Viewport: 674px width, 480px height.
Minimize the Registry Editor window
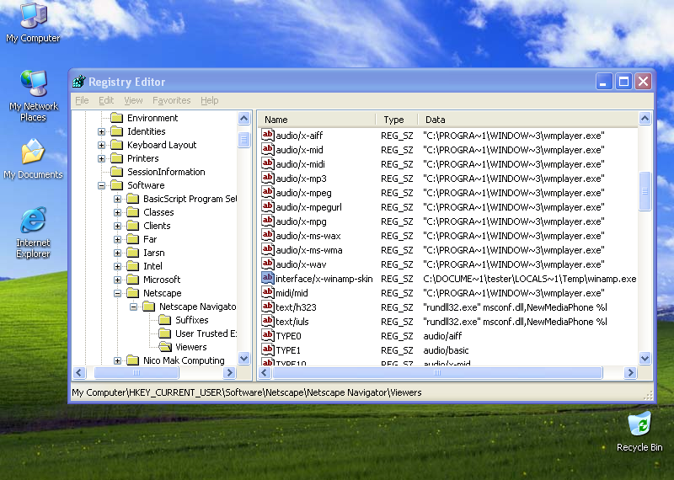tap(603, 81)
